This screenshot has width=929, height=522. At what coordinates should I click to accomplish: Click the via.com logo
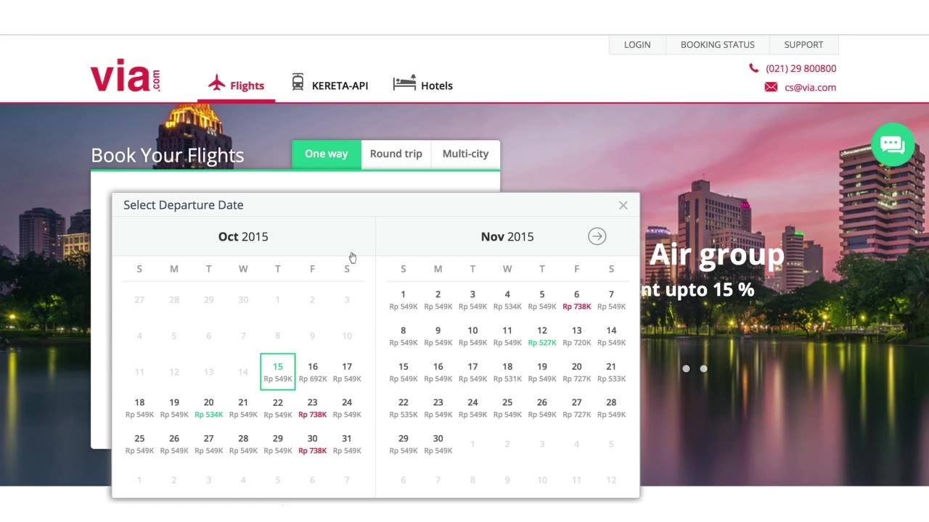tap(125, 75)
